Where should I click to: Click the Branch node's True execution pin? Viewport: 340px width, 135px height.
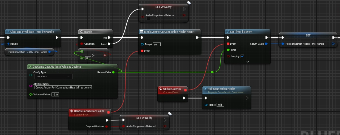click(109, 38)
